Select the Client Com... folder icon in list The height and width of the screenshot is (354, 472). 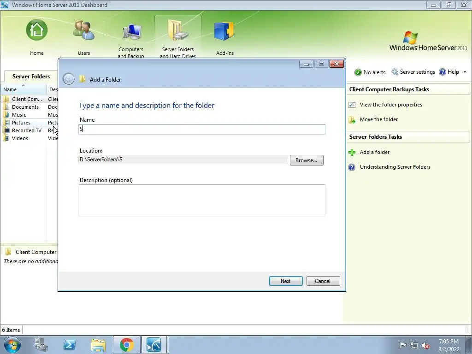(6, 99)
